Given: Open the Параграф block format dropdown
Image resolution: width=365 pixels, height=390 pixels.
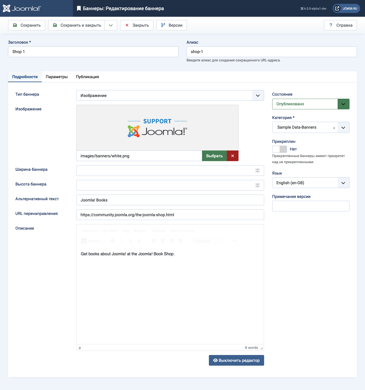Looking at the screenshot, I should (208, 241).
